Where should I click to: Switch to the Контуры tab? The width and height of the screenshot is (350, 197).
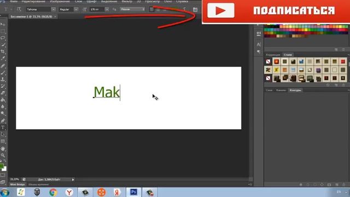click(295, 90)
